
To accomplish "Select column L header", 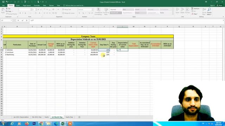I will 122,27.
